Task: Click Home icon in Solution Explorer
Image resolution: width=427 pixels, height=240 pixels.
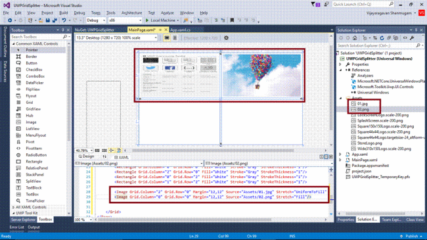Action: (x=355, y=38)
